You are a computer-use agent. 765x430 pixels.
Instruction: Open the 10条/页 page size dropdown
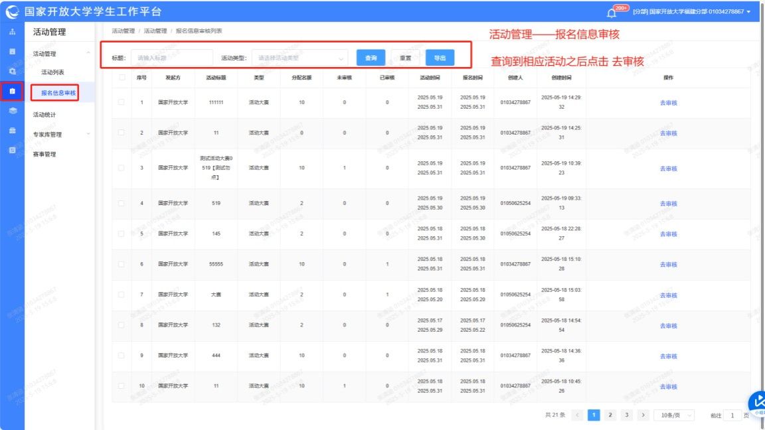click(673, 415)
